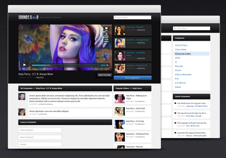
Task: Click comment icon beside 'You should never' comment
Action: pyautogui.click(x=175, y=103)
